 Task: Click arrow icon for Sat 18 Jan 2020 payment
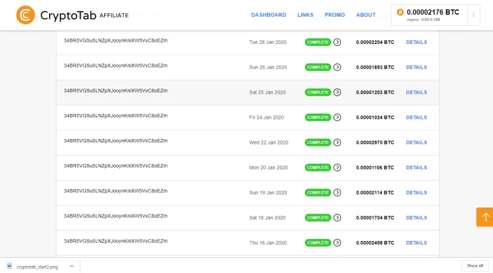click(337, 217)
